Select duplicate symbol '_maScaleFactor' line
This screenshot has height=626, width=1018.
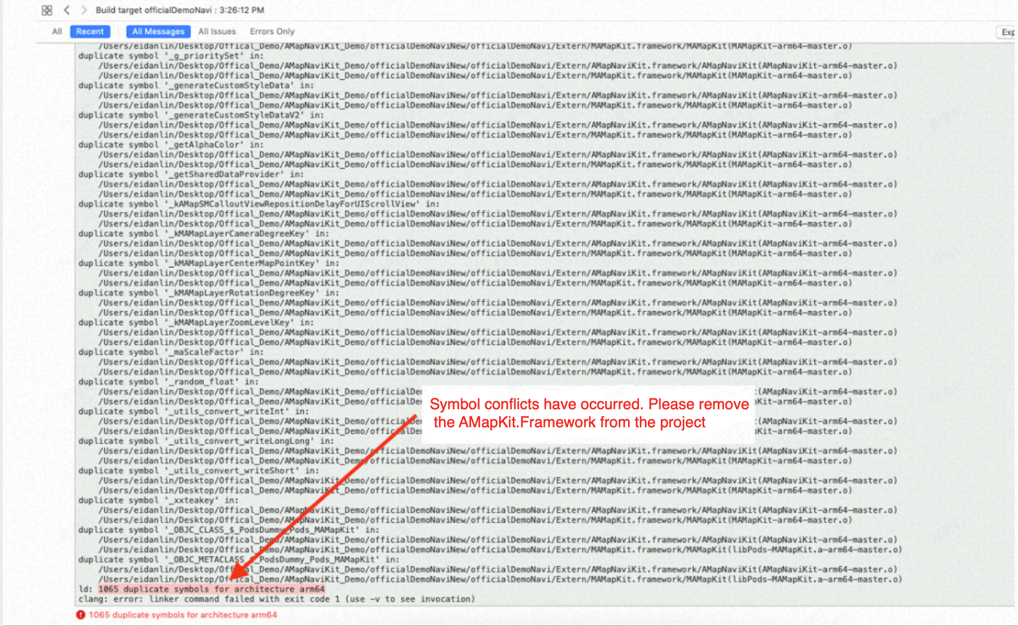tap(171, 352)
